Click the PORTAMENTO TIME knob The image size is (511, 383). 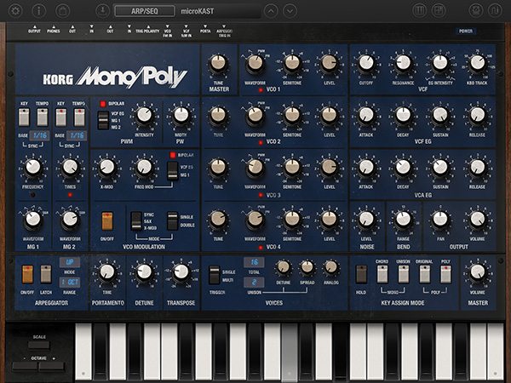click(x=107, y=272)
